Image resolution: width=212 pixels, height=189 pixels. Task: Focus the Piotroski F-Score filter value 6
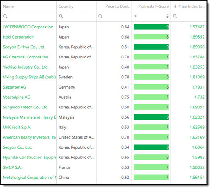(x=167, y=16)
